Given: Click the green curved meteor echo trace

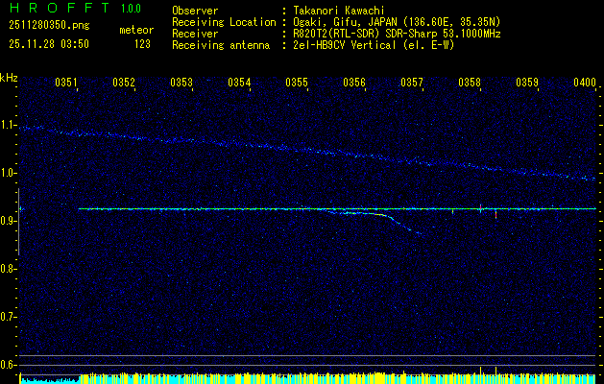Looking at the screenshot, I should (379, 216).
